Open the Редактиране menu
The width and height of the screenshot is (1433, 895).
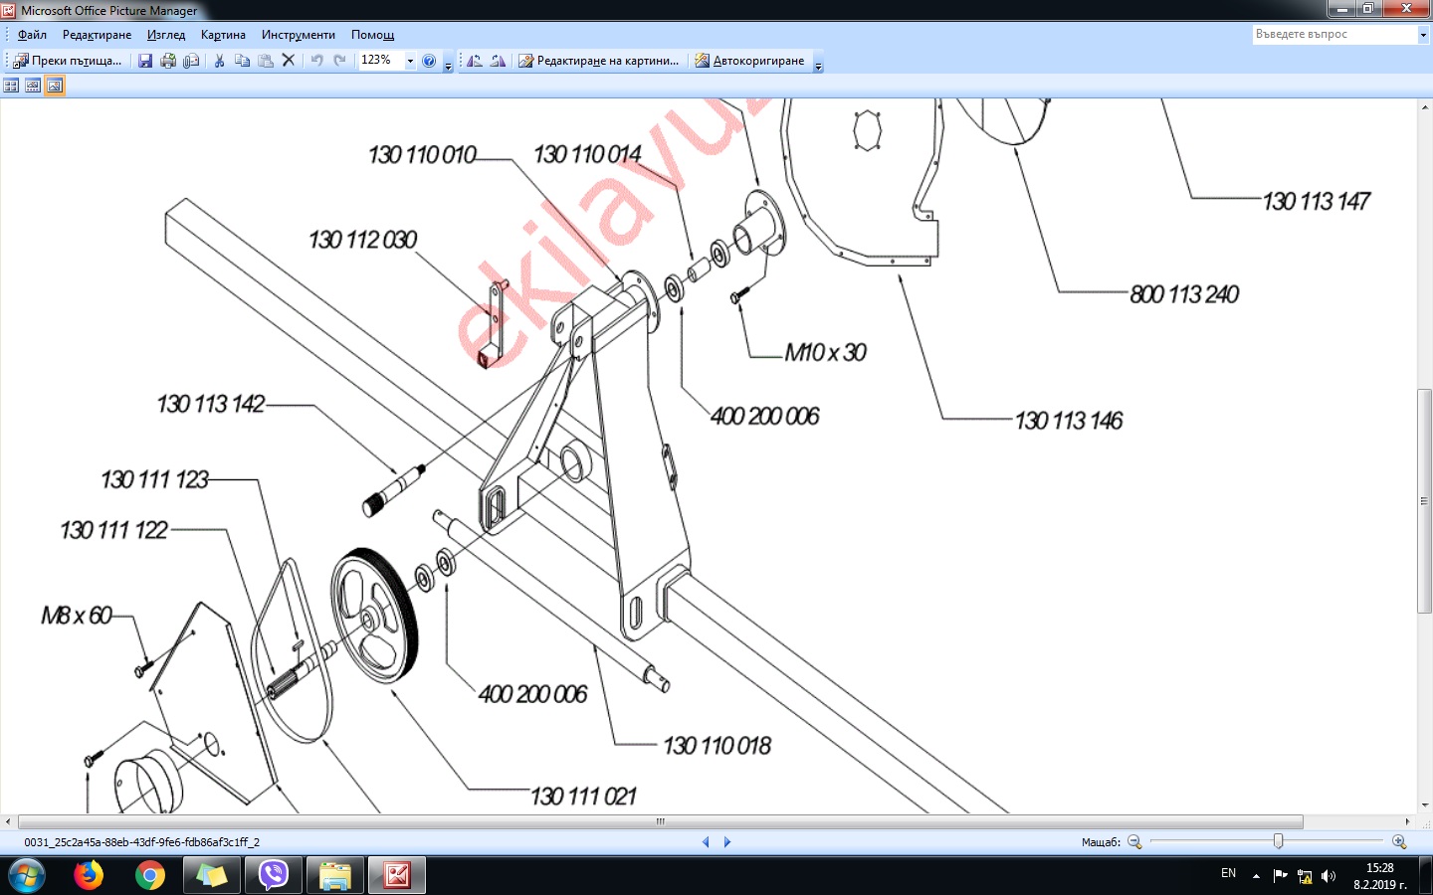click(97, 35)
